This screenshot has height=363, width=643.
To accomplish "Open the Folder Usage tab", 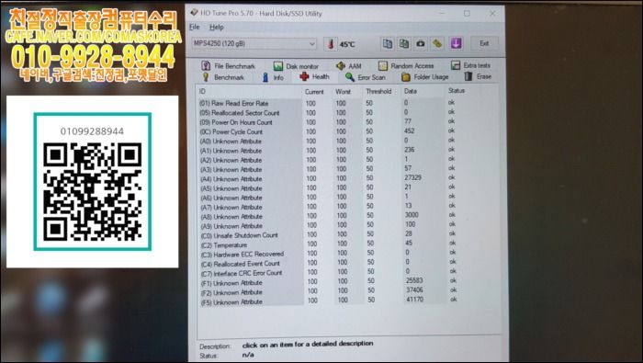I will coord(424,76).
